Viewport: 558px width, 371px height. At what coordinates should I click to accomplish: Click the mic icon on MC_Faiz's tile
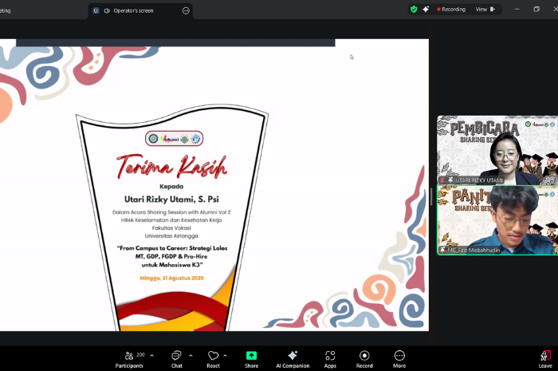coord(443,250)
